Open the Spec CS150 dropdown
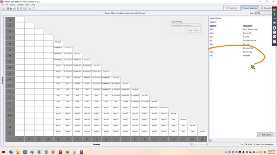277x155 pixels. (x=263, y=13)
